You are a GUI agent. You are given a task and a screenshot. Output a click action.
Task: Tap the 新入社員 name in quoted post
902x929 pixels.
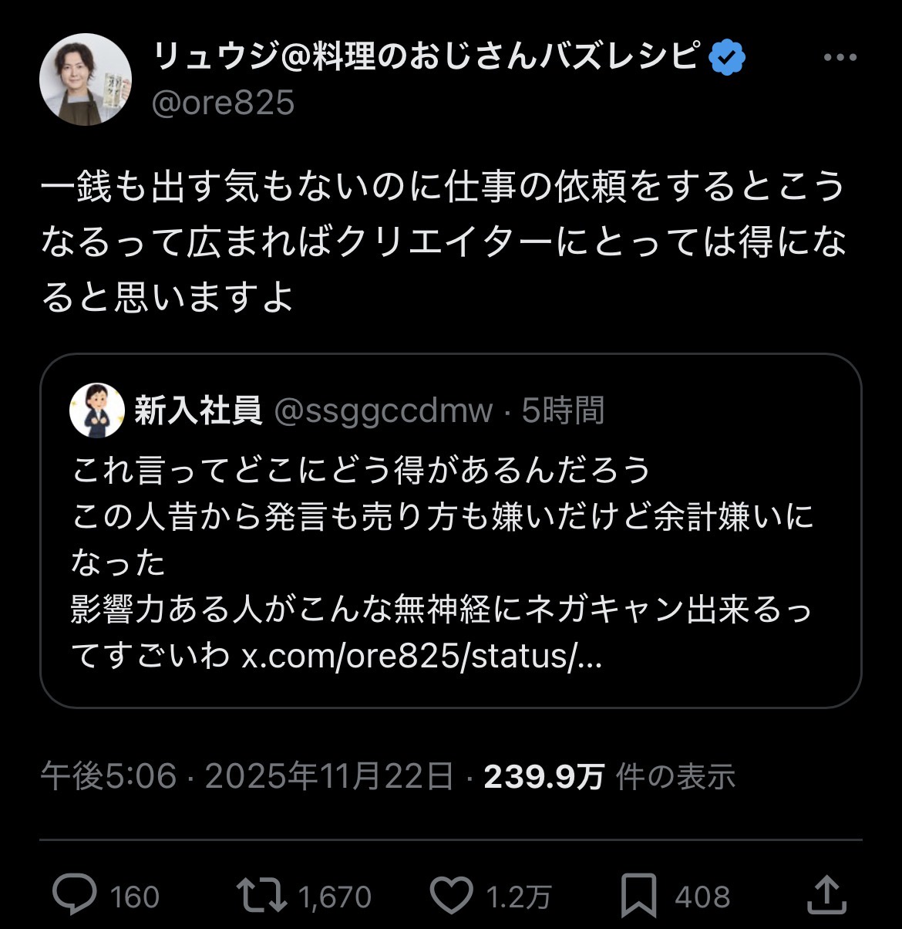[x=198, y=411]
